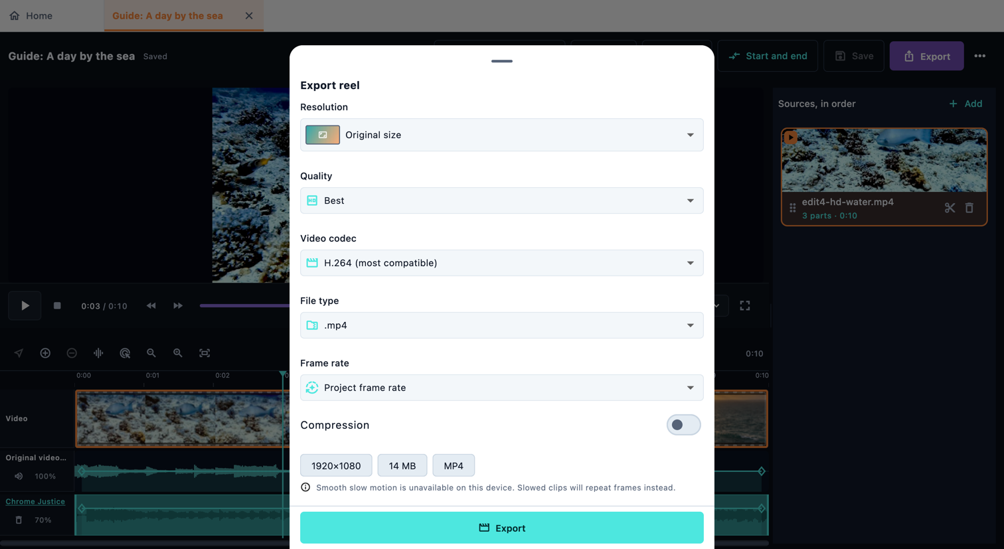Click the MP4 format chip
This screenshot has width=1004, height=549.
[x=454, y=465]
